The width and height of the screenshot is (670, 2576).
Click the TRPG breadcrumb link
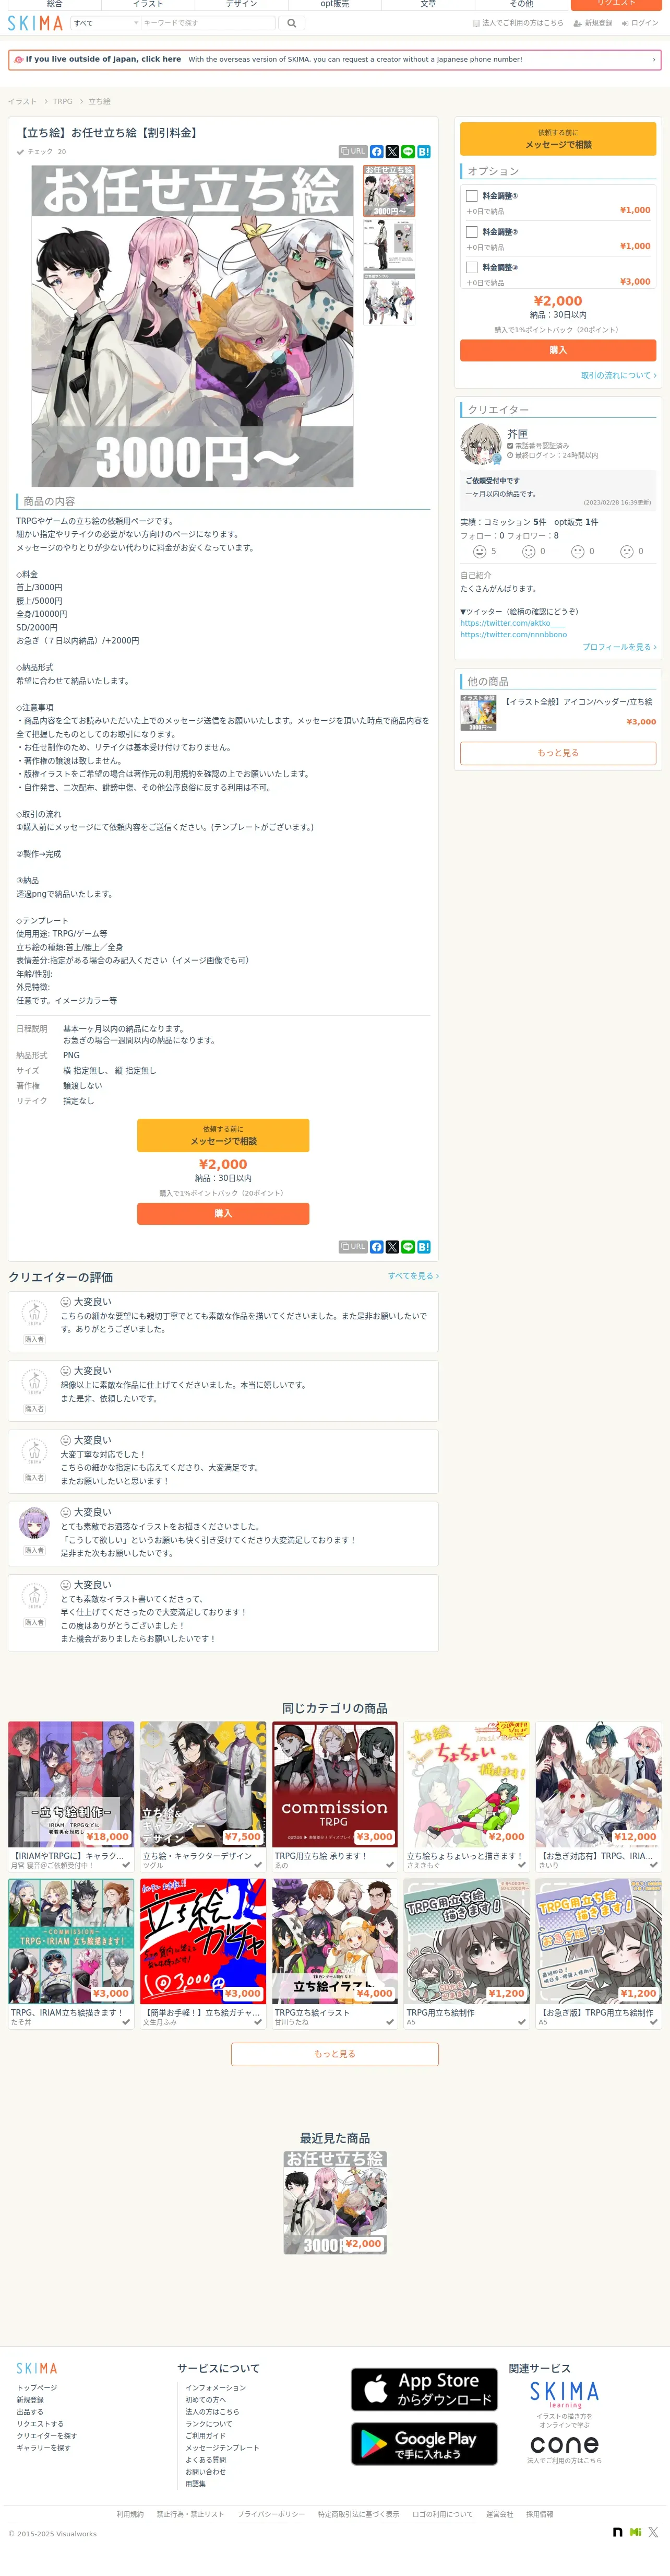(x=62, y=101)
